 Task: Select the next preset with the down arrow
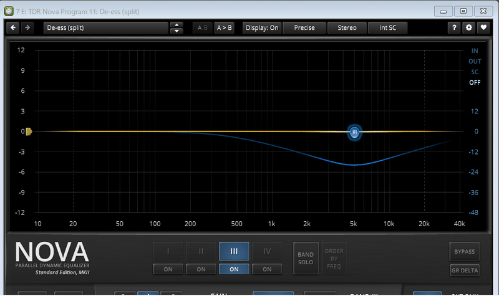(177, 31)
